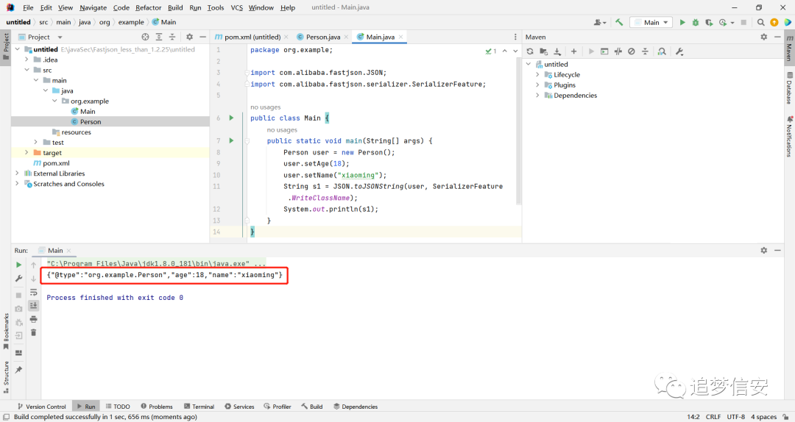Rerun Main using run panel play icon
795x422 pixels.
(x=18, y=265)
